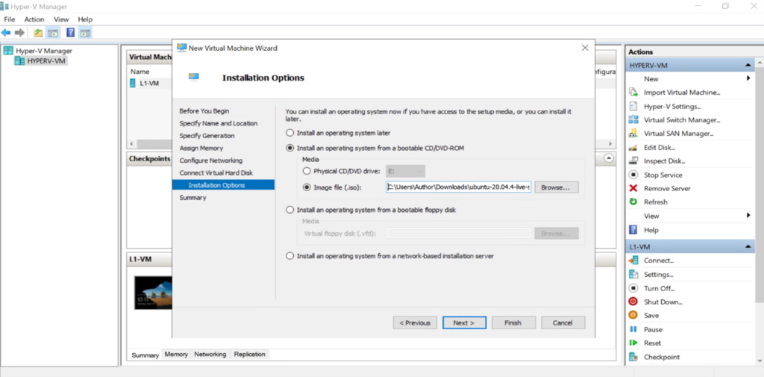Close the New Virtual Machine Wizard
The image size is (764, 377).
585,48
